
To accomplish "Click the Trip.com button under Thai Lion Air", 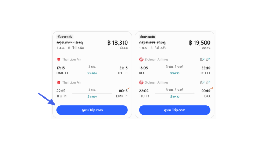I will [x=92, y=110].
